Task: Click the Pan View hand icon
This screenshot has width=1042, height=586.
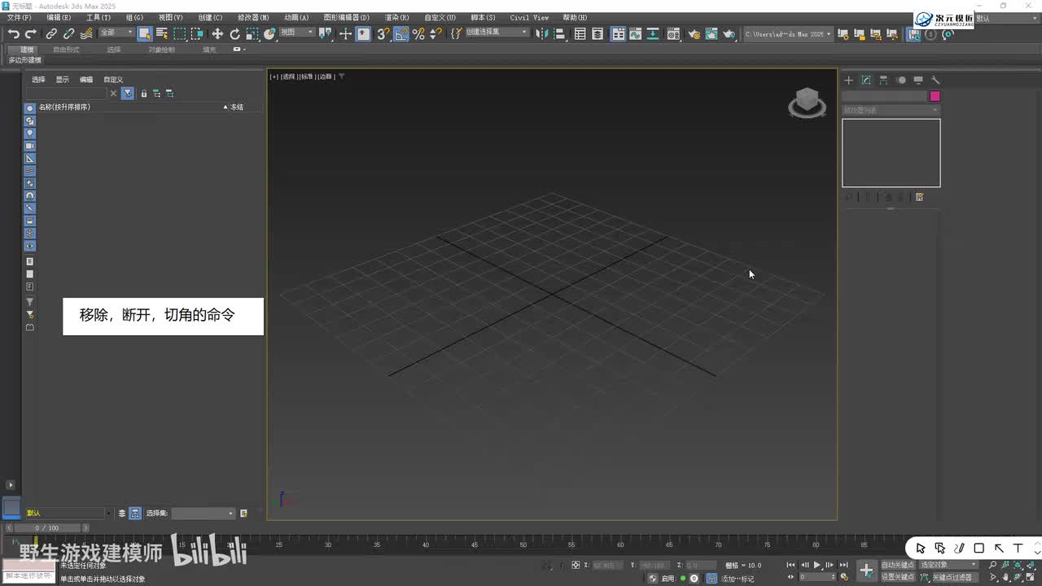Action: click(x=1006, y=577)
